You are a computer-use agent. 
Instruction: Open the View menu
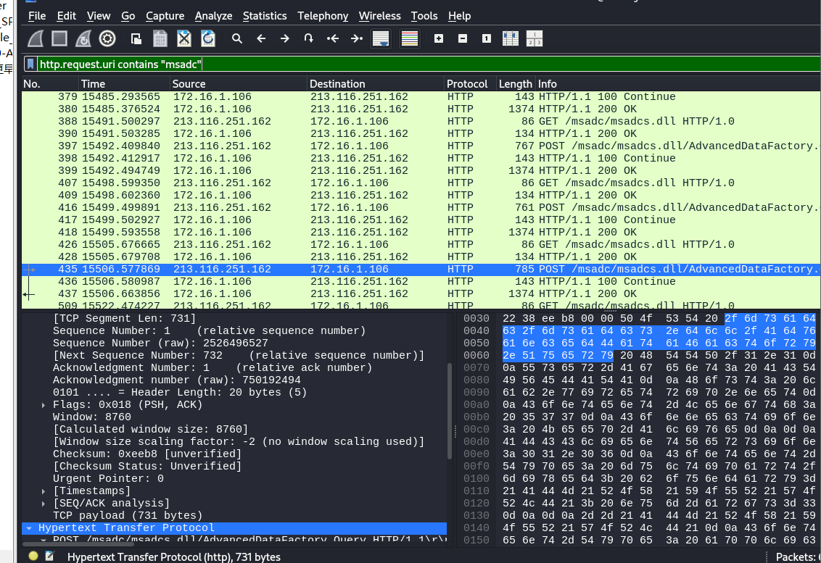(99, 16)
